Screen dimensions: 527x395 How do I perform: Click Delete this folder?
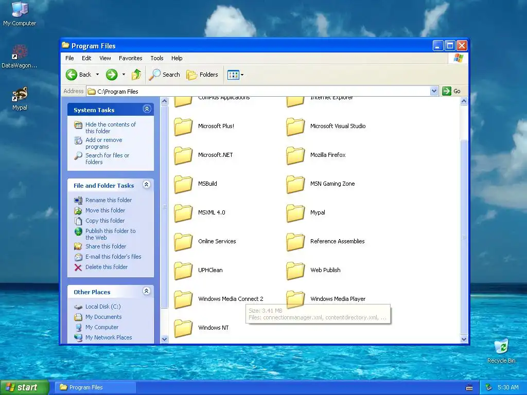(106, 267)
